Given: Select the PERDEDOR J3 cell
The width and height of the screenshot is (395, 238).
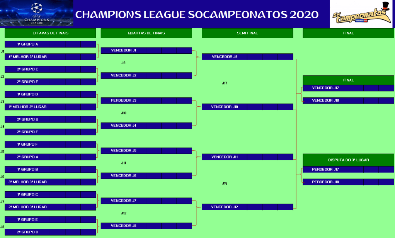Looking at the screenshot, I should point(124,101).
